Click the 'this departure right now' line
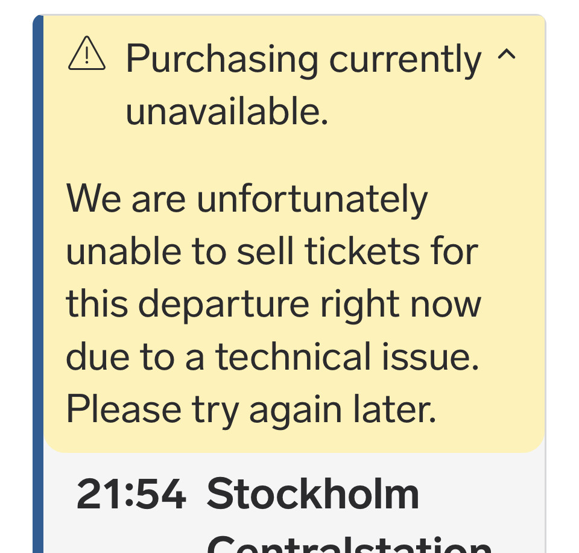The image size is (579, 553). 273,305
